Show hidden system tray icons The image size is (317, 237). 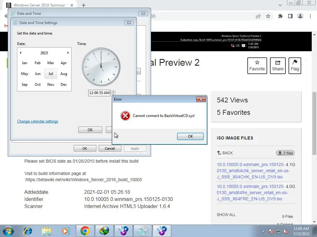(263, 231)
